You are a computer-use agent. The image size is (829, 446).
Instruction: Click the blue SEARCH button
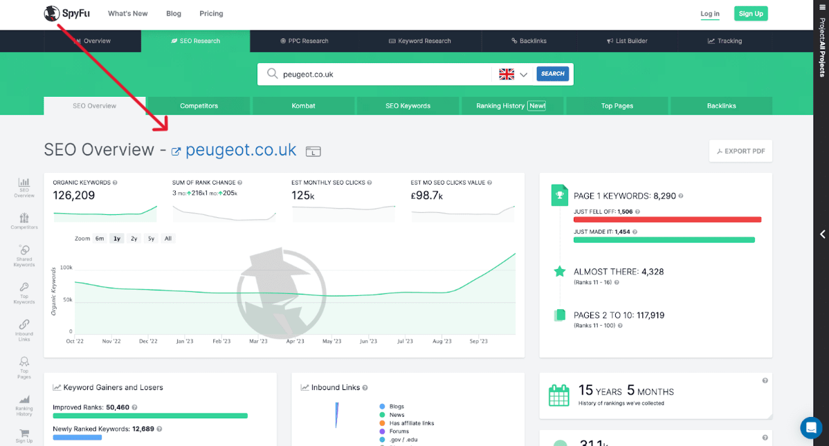pyautogui.click(x=552, y=73)
